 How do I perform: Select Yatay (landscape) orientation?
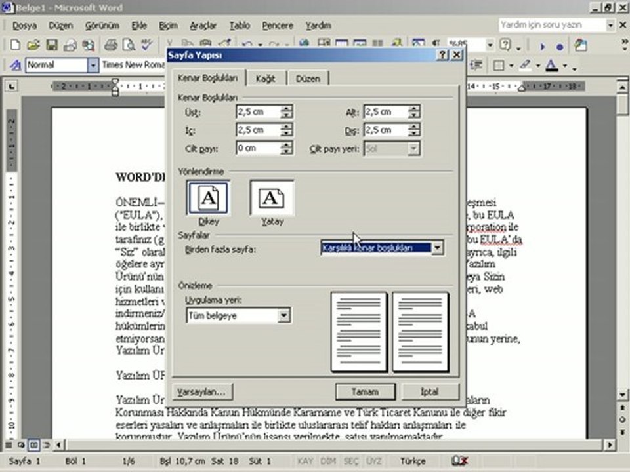coord(272,198)
